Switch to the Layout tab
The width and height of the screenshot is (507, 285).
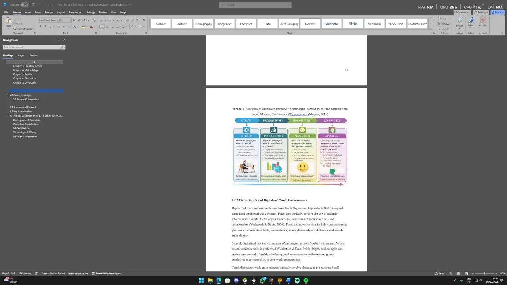point(61,12)
